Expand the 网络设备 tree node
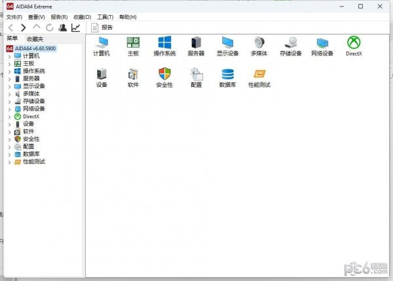This screenshot has width=393, height=281. point(9,109)
